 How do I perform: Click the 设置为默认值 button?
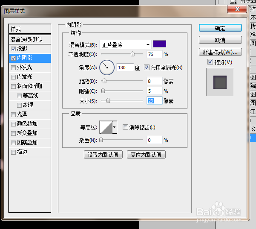103,155
